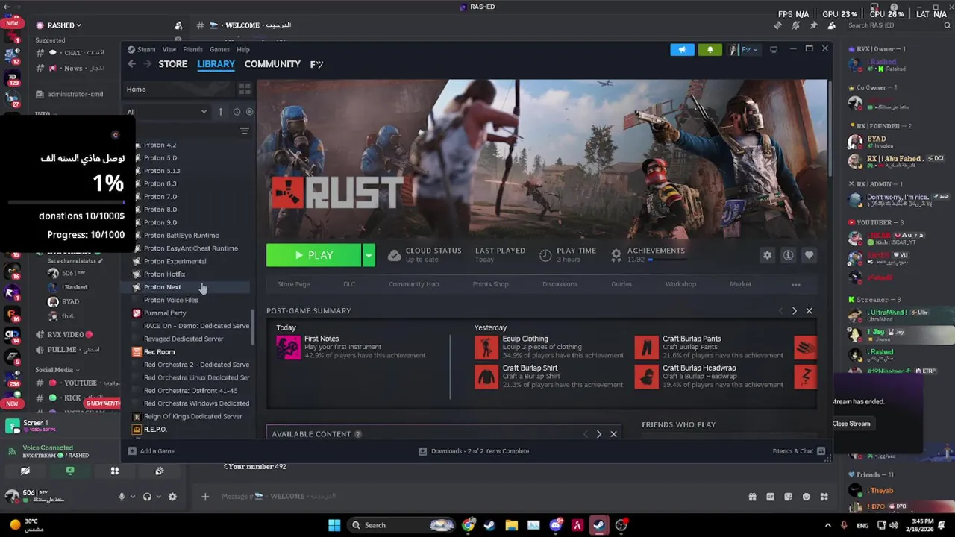Image resolution: width=955 pixels, height=537 pixels.
Task: Go forward with Steam's forward arrow
Action: 147,64
